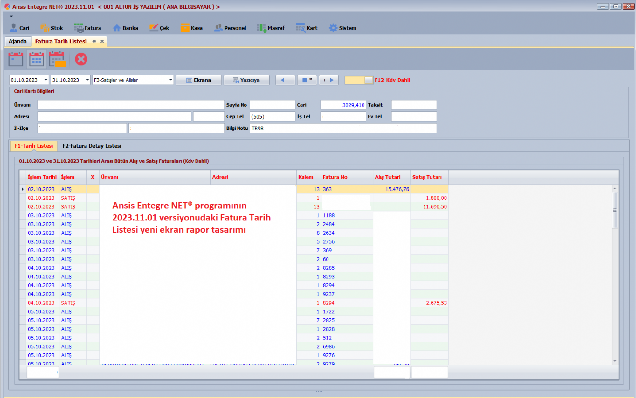Viewport: 636px width, 398px height.
Task: Open the Çek menu
Action: [159, 28]
